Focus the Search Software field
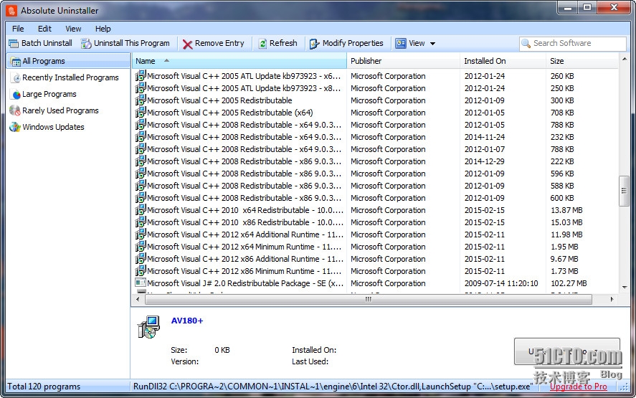 (572, 44)
